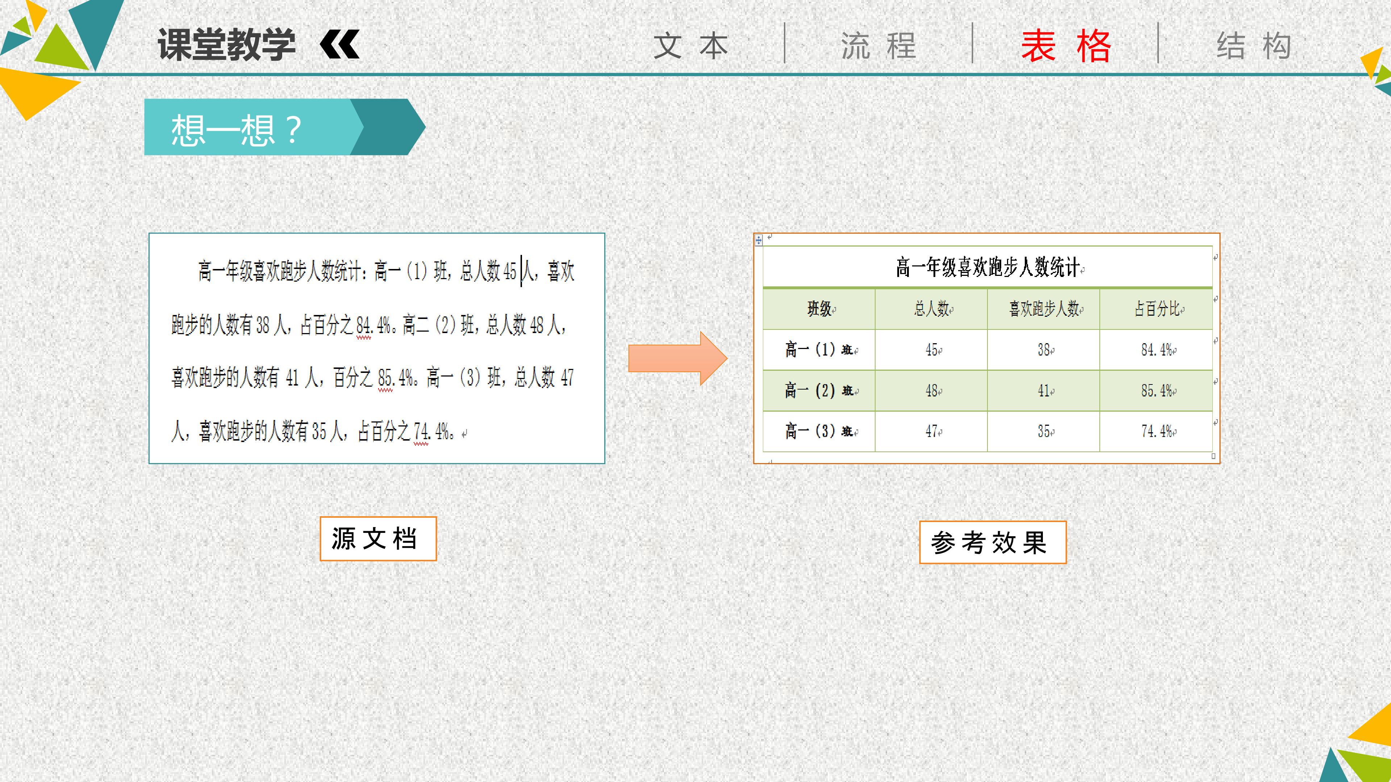
Task: Switch to the 流程 tab
Action: pyautogui.click(x=878, y=45)
